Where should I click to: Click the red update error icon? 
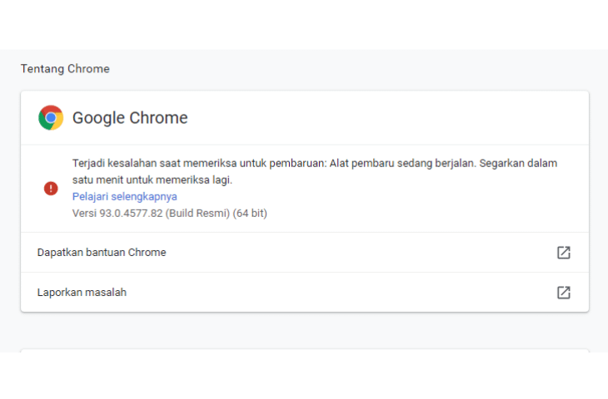tap(51, 189)
